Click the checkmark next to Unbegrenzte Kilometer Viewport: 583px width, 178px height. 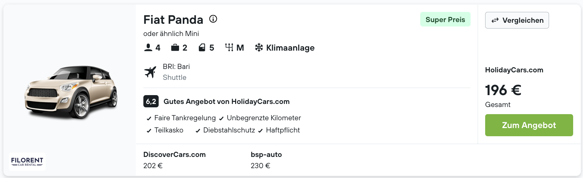click(x=221, y=119)
